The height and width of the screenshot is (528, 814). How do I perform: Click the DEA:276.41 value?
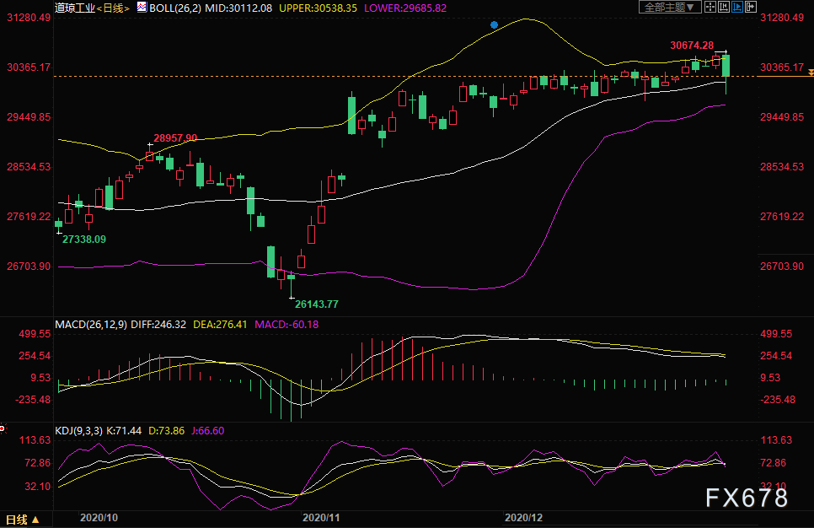(x=220, y=324)
